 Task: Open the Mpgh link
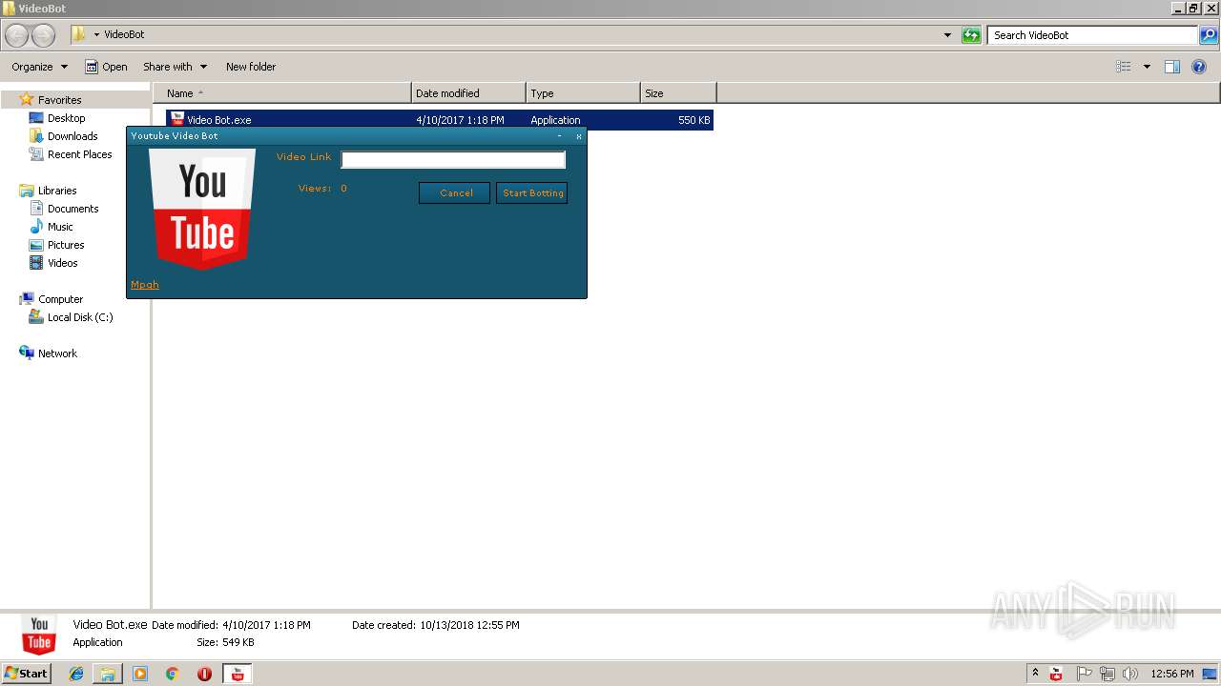(145, 285)
